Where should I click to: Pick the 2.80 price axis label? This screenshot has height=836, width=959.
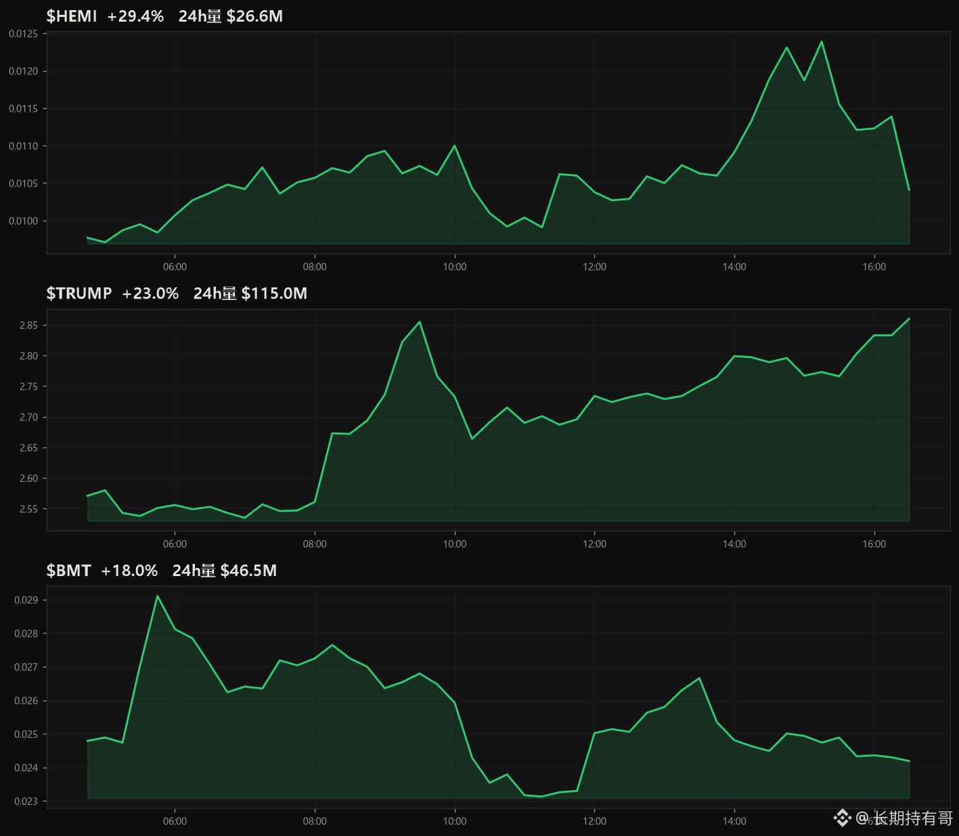coord(29,356)
